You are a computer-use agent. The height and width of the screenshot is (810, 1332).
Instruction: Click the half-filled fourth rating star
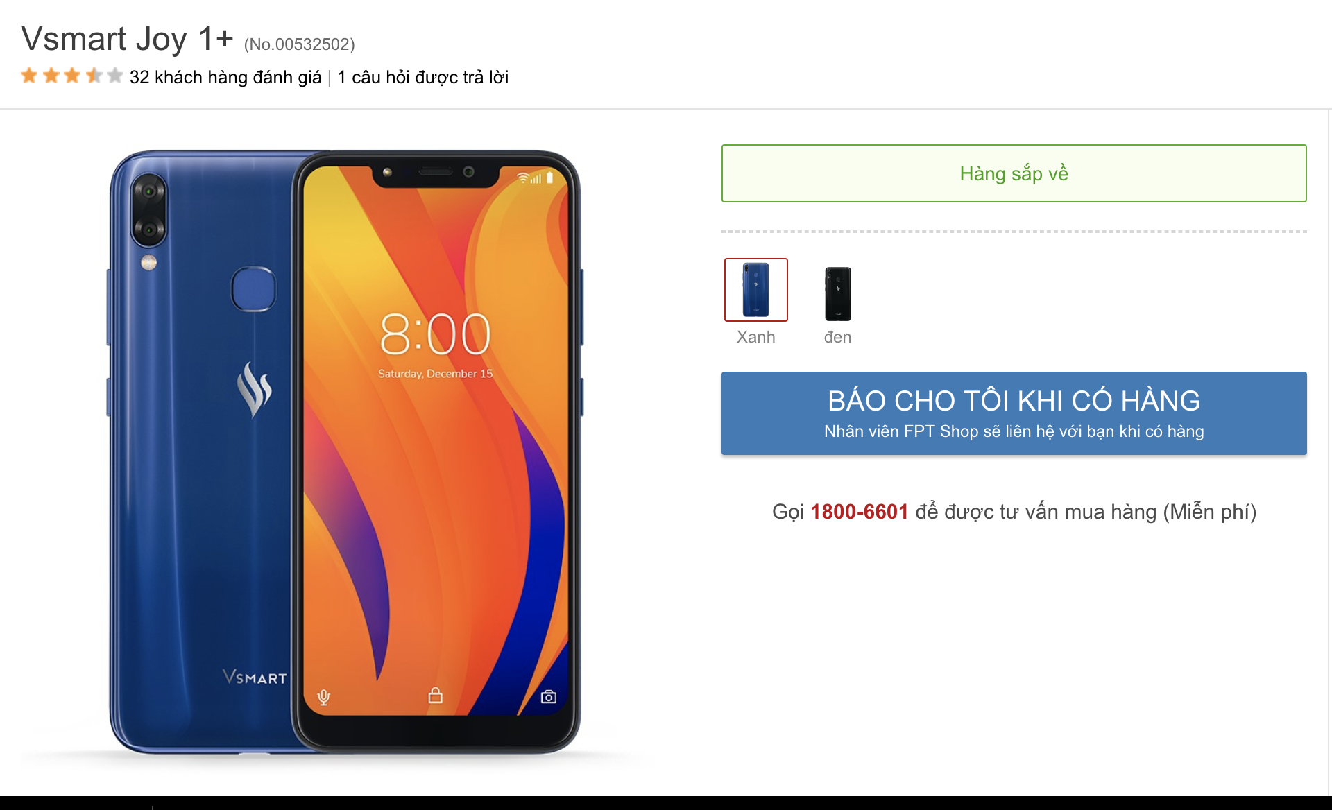(x=94, y=75)
